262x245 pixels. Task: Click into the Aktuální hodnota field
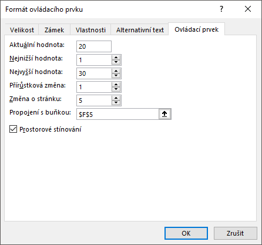coord(94,46)
